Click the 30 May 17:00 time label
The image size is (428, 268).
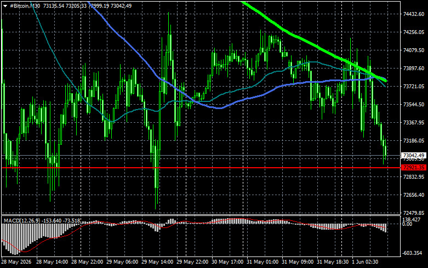coord(227,262)
